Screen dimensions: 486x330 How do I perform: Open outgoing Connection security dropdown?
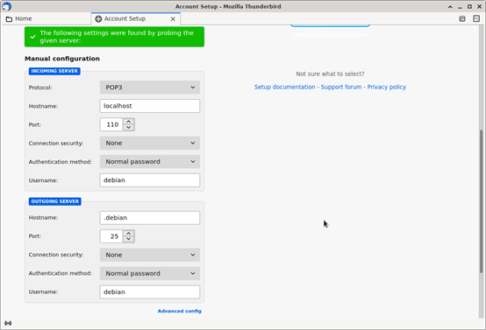coord(150,255)
